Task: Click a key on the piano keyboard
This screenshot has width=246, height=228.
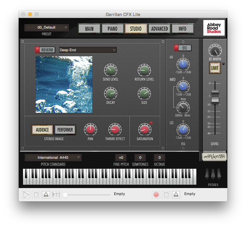Action: [x=110, y=177]
